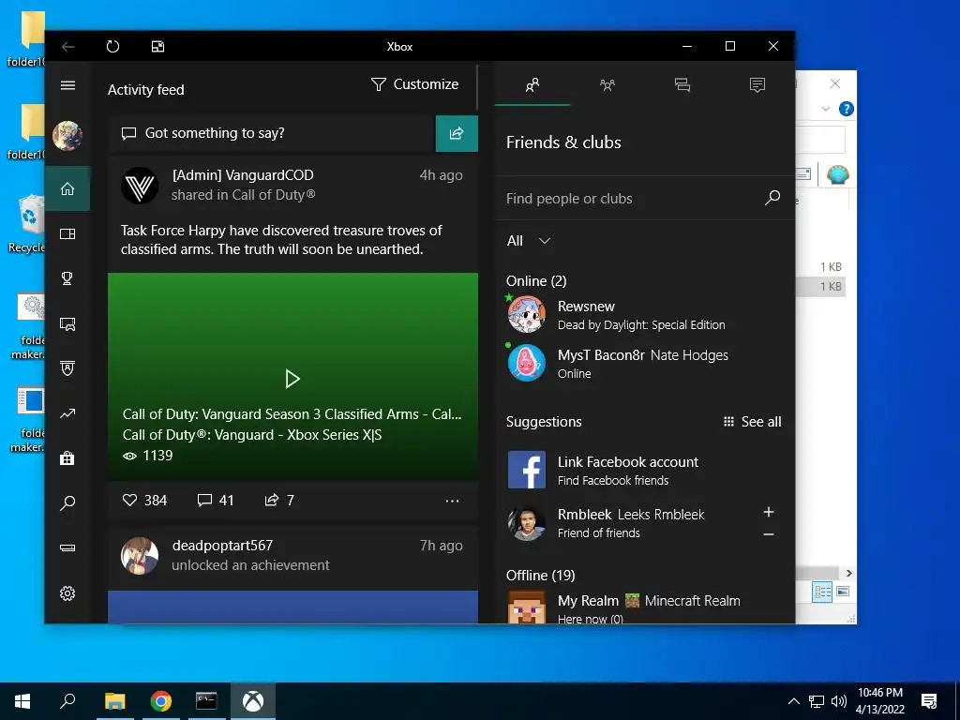Open My games sidebar icon
The height and width of the screenshot is (720, 960).
point(67,233)
